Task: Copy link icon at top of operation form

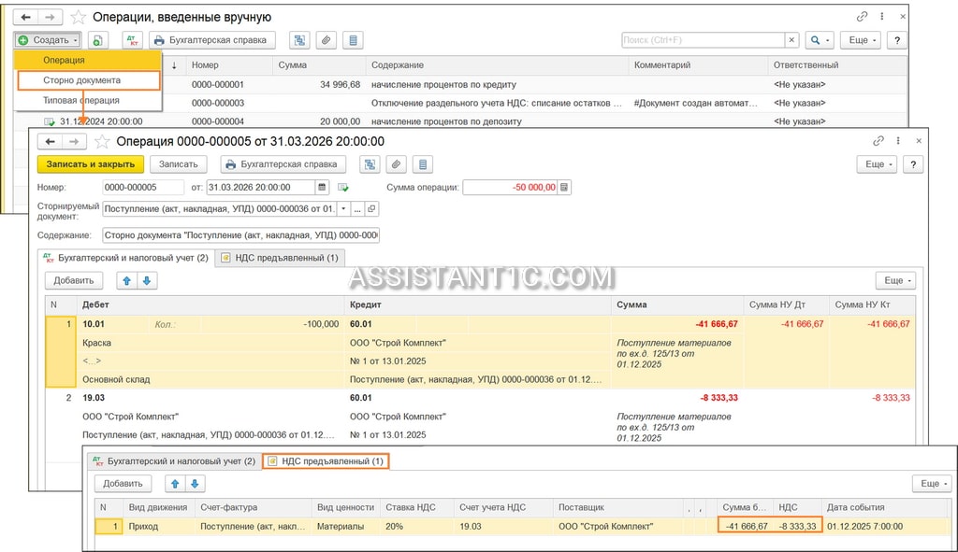Action: 878,141
